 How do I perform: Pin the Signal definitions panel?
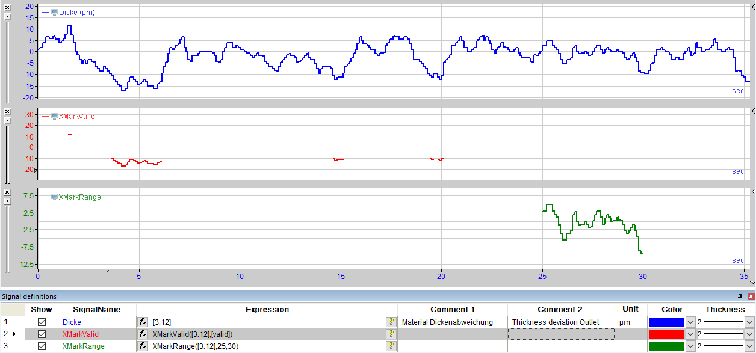coord(741,296)
